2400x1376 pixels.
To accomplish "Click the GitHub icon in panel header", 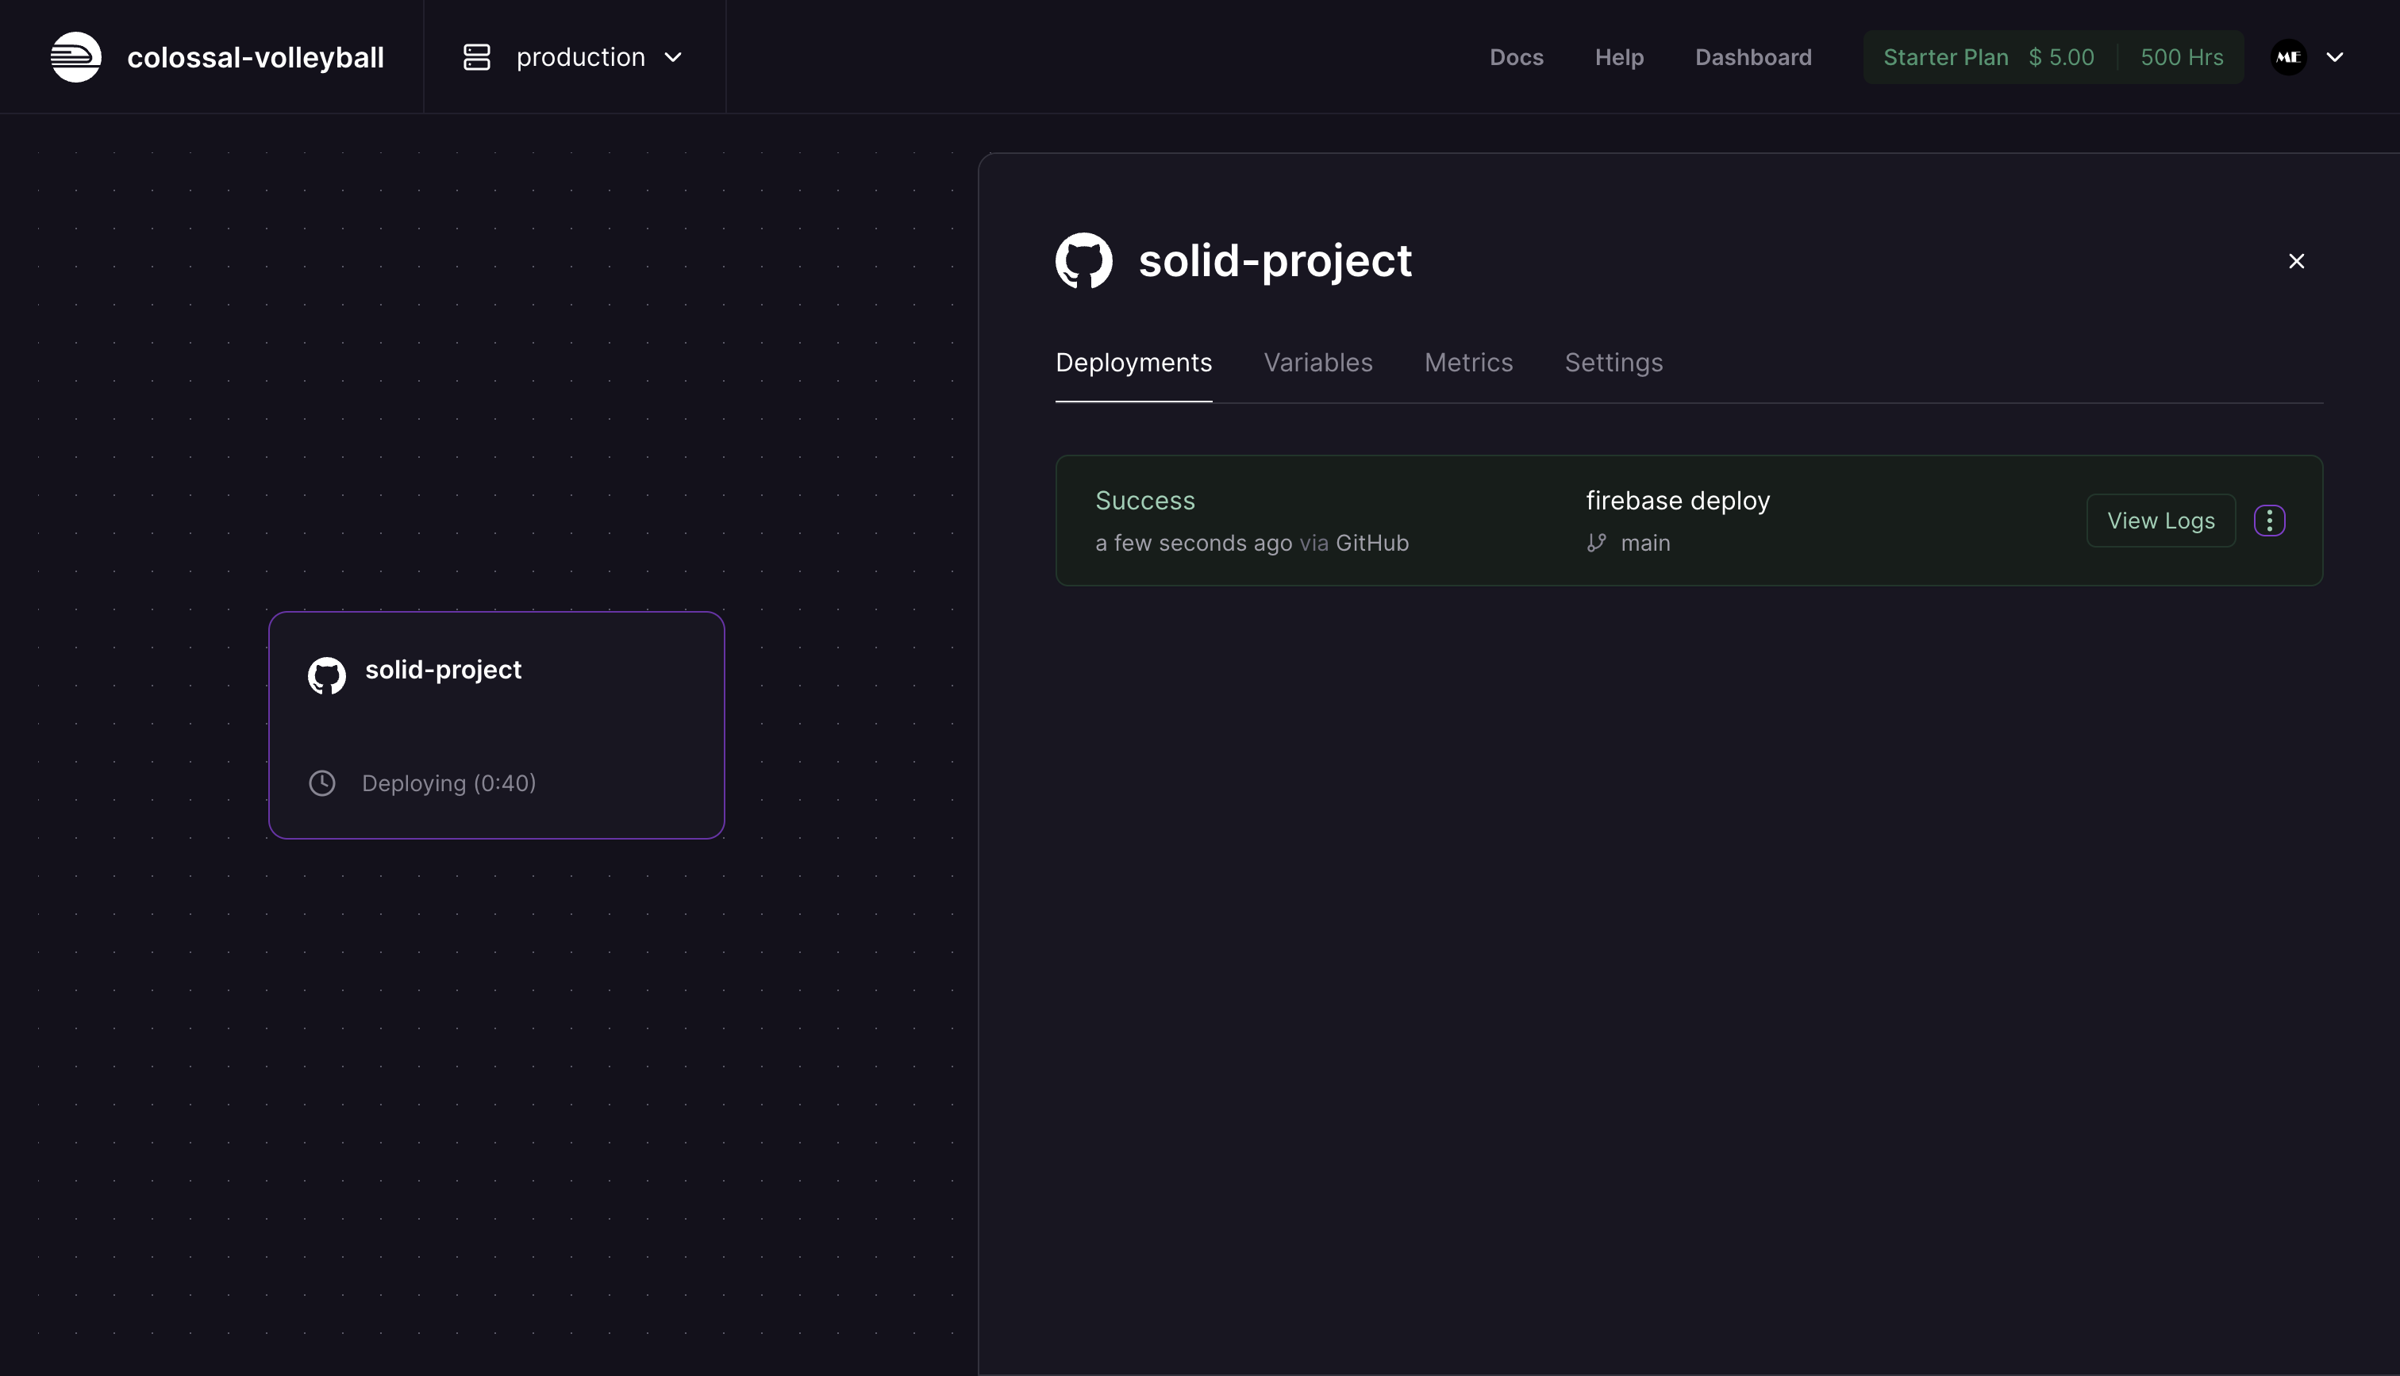I will (1083, 260).
